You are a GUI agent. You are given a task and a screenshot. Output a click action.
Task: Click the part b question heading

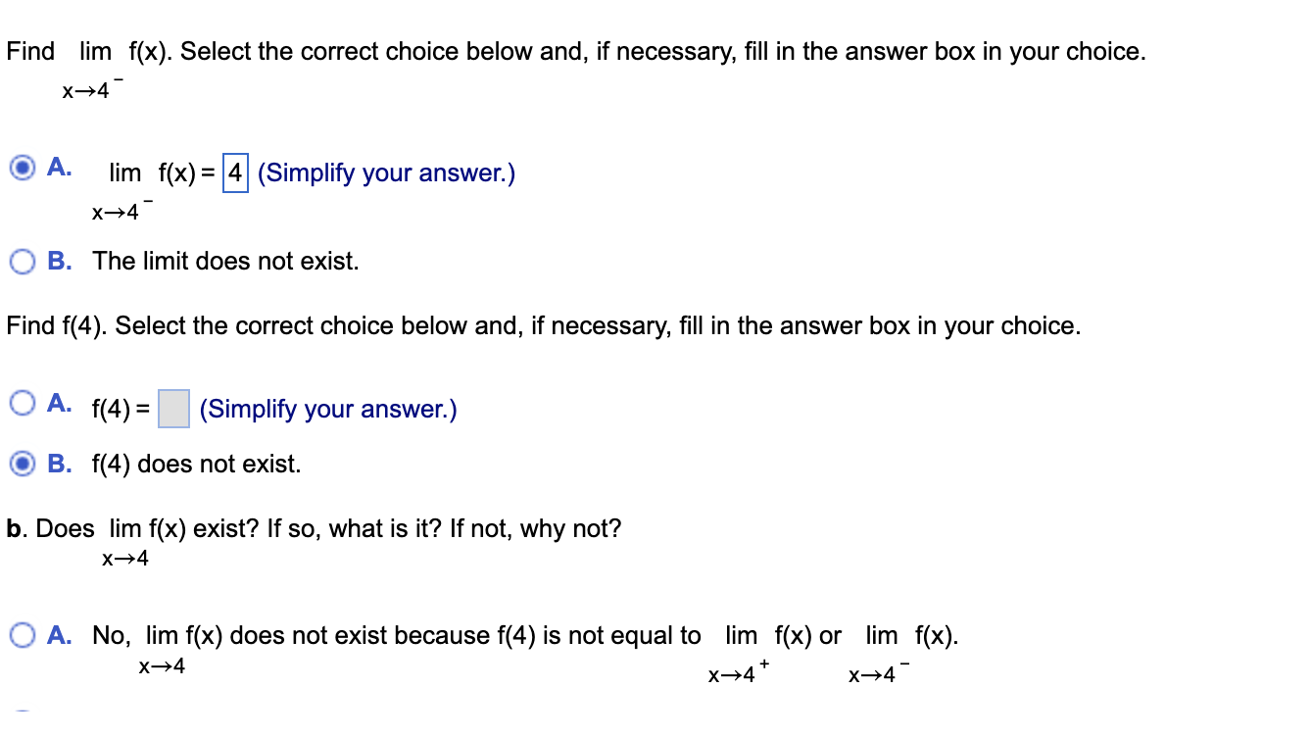coord(314,528)
